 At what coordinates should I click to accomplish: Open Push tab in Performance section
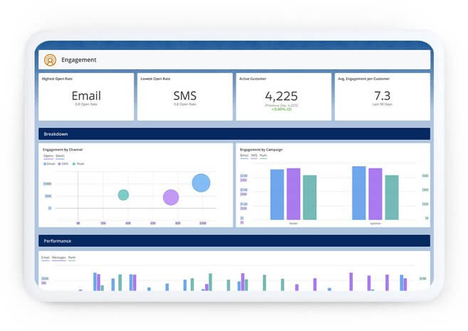coord(72,258)
